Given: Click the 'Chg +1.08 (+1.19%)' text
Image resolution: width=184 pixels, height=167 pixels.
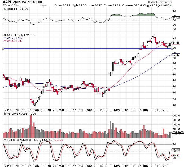Looking at the screenshot, I should tap(156, 5).
